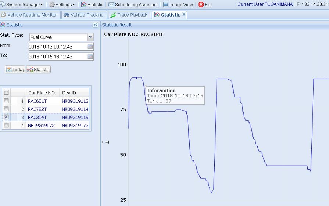
Task: Select the RAC601T plate cell
Action: (x=37, y=101)
